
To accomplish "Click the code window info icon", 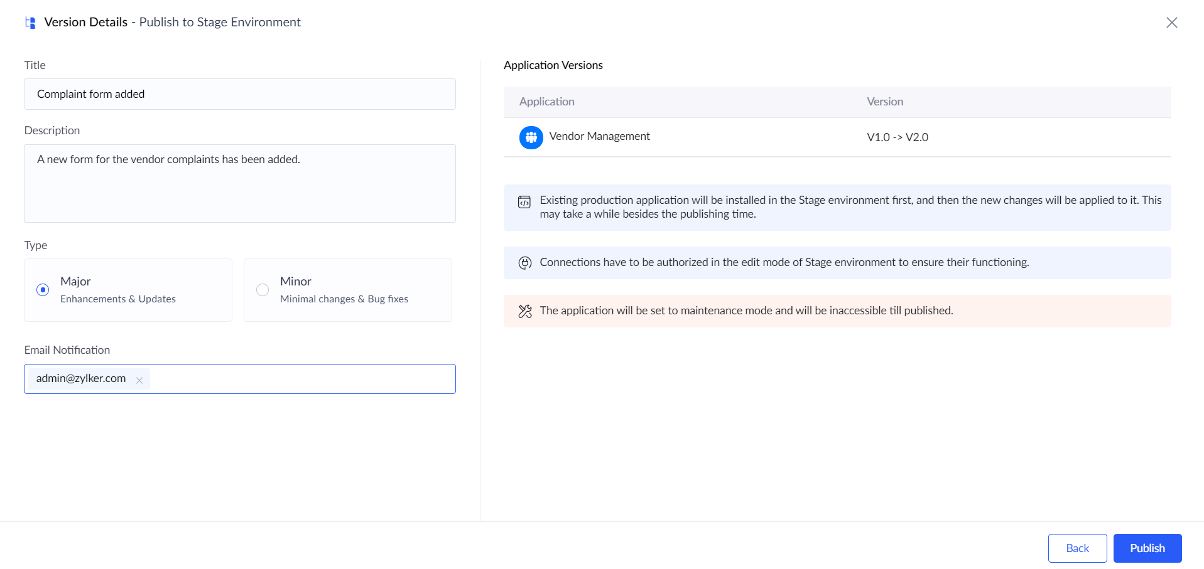I will 524,202.
